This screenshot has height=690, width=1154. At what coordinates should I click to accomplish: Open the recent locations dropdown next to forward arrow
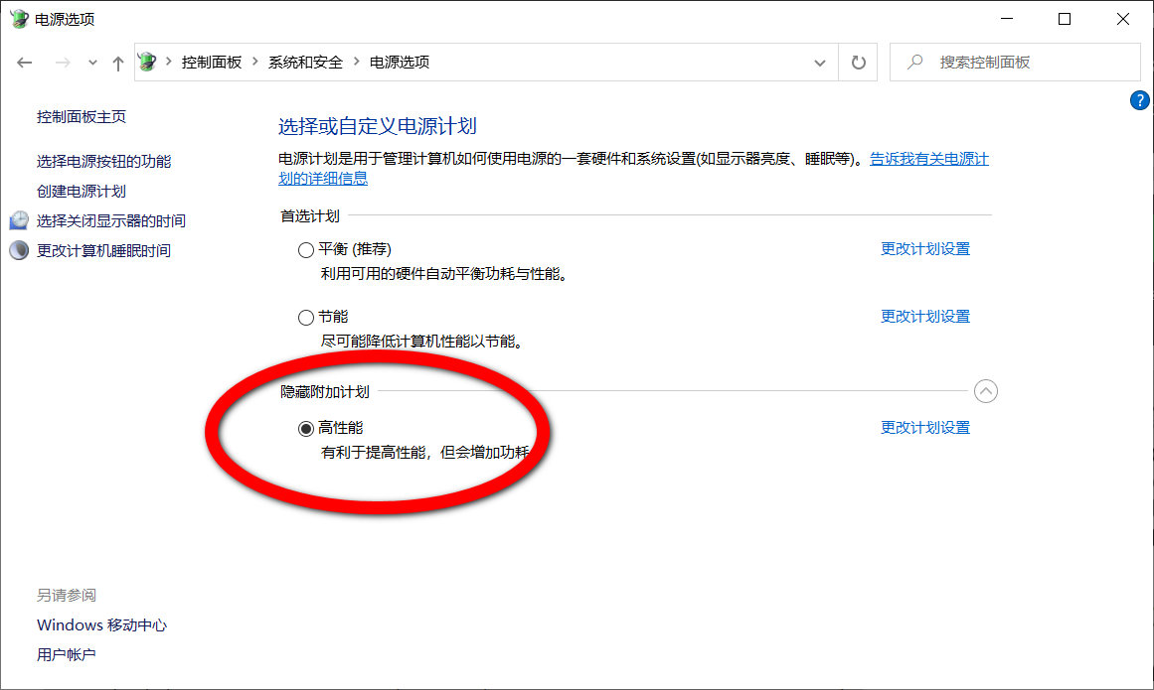point(91,62)
